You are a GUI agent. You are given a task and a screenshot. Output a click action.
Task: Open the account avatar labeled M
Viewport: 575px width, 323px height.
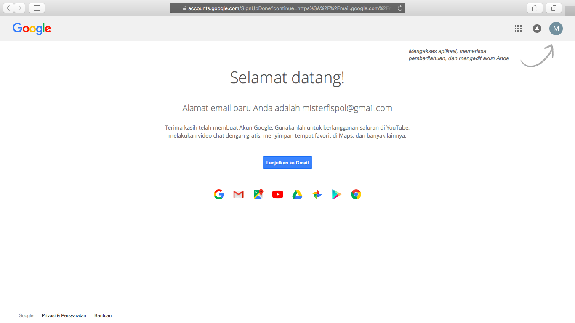coord(556,29)
